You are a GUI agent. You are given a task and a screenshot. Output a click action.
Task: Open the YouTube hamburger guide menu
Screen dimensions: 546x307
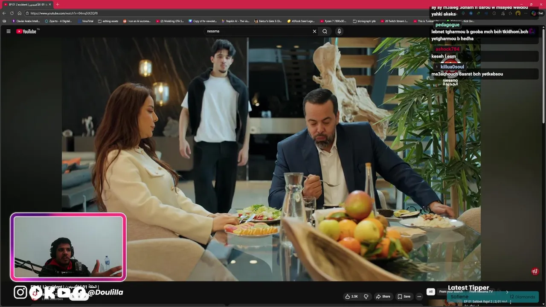(8, 31)
